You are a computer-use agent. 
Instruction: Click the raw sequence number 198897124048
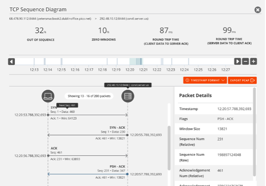click(x=229, y=155)
